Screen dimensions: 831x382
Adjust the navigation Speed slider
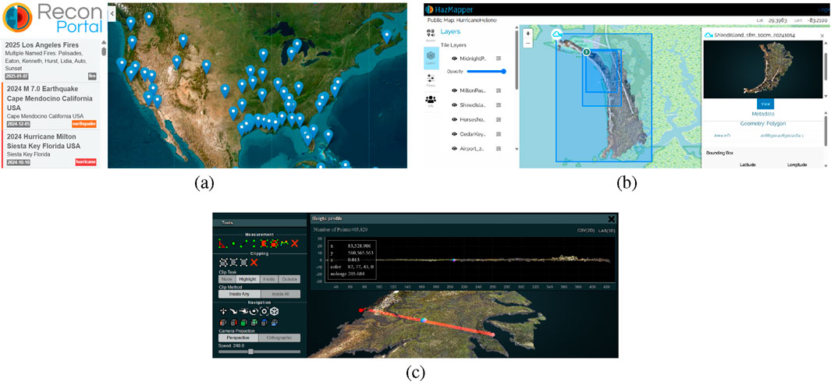[260, 352]
